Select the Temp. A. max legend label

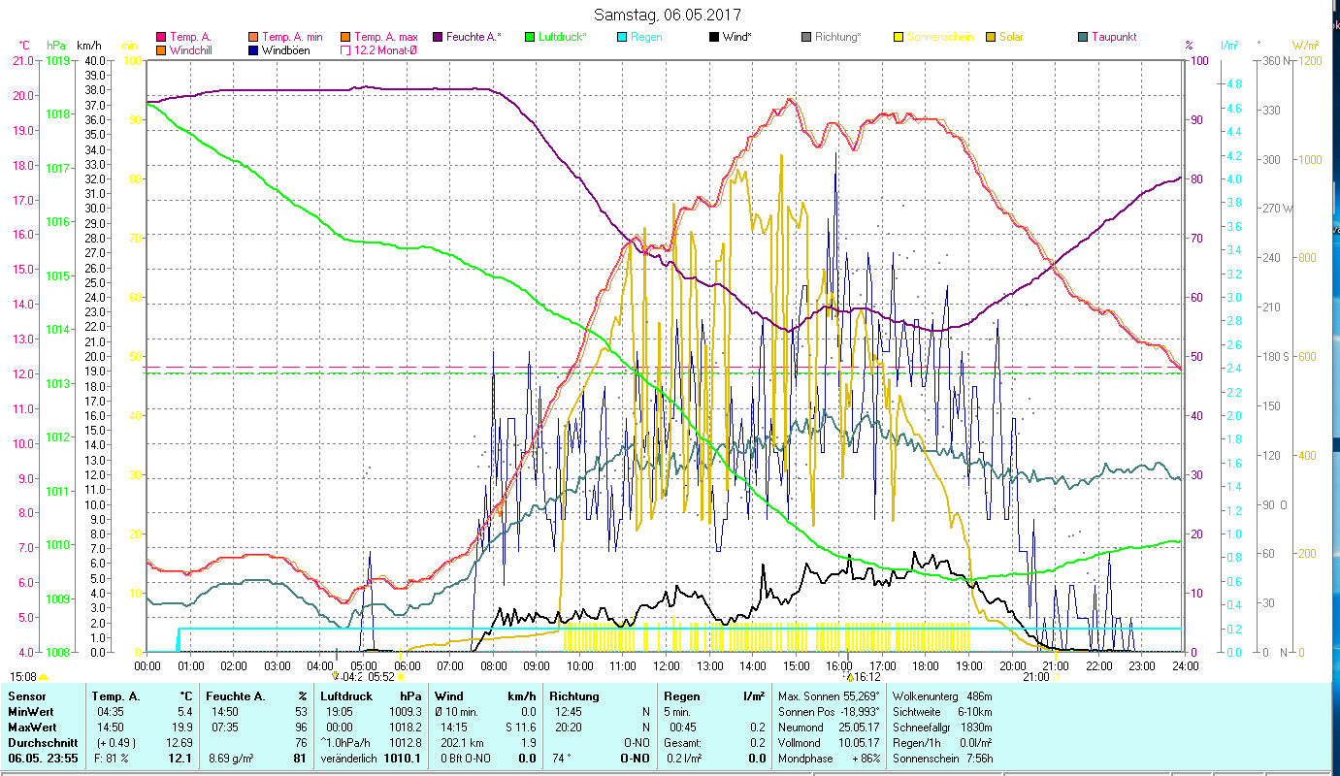pyautogui.click(x=386, y=37)
